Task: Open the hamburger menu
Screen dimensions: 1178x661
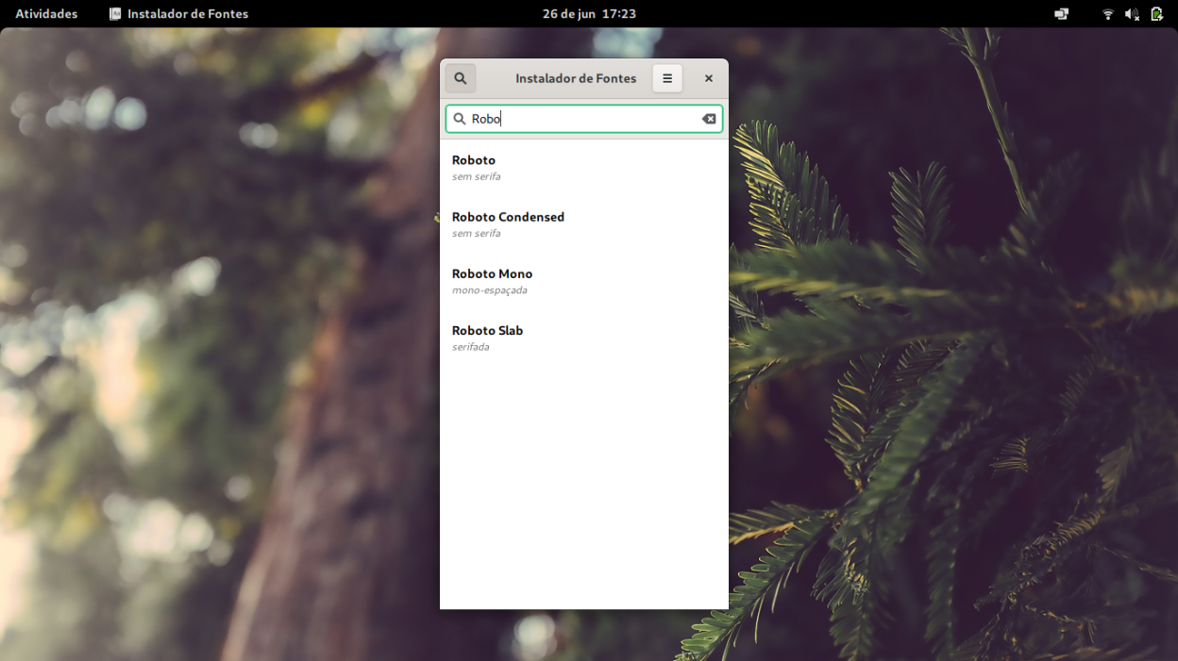Action: click(667, 78)
